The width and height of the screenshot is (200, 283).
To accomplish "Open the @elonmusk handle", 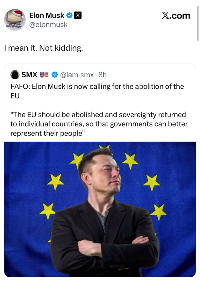I will [x=48, y=25].
